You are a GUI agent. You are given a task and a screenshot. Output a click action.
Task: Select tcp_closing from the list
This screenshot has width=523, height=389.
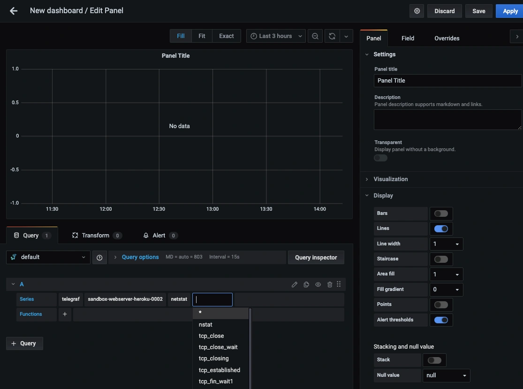pos(220,358)
